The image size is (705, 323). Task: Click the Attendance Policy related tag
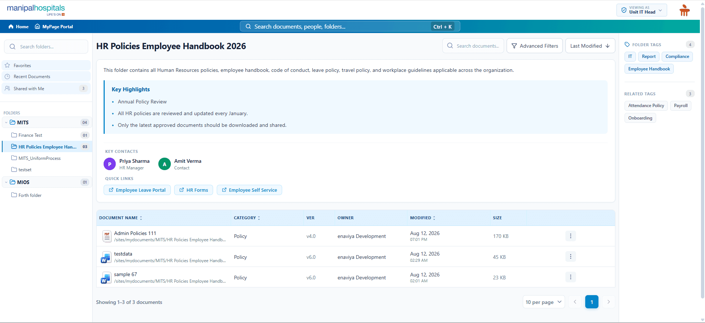646,106
